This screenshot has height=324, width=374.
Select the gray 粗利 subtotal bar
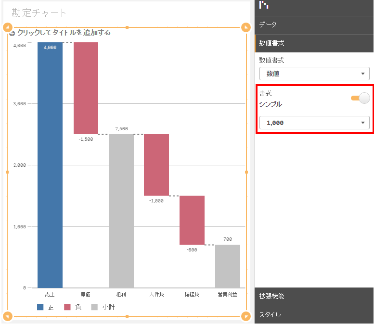point(121,211)
